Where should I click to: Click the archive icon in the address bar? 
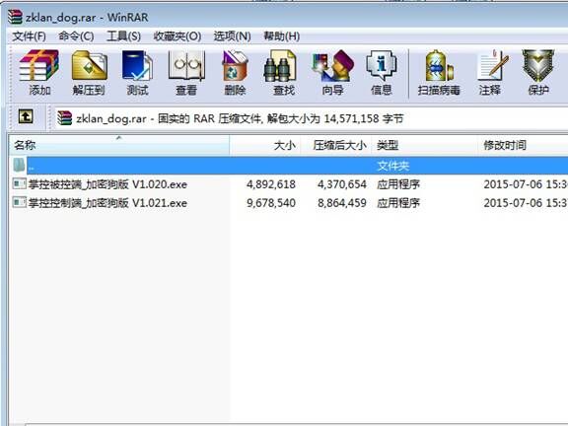[64, 118]
